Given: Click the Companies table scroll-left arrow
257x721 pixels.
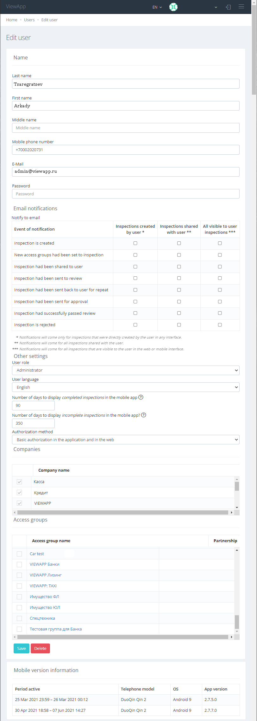Looking at the screenshot, I should [15, 512].
